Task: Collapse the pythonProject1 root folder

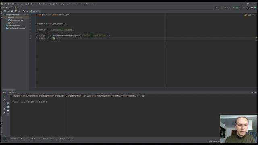Action: click(4, 14)
